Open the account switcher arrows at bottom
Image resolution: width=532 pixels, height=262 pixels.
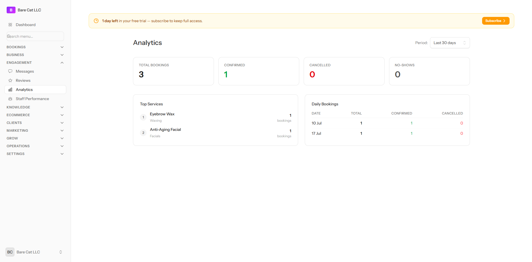tap(61, 252)
